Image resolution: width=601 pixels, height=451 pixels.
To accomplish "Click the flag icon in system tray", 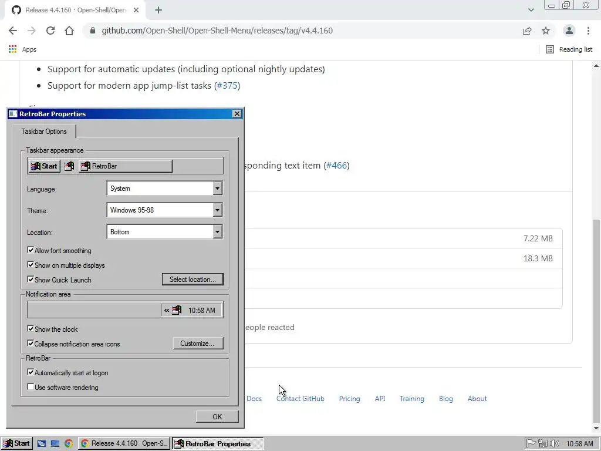I will point(531,444).
